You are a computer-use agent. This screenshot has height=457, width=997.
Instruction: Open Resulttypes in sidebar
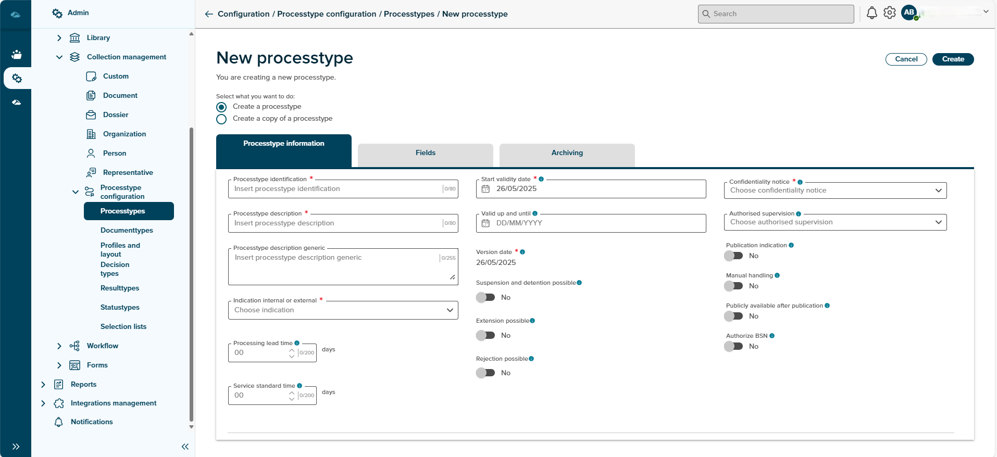pyautogui.click(x=120, y=288)
